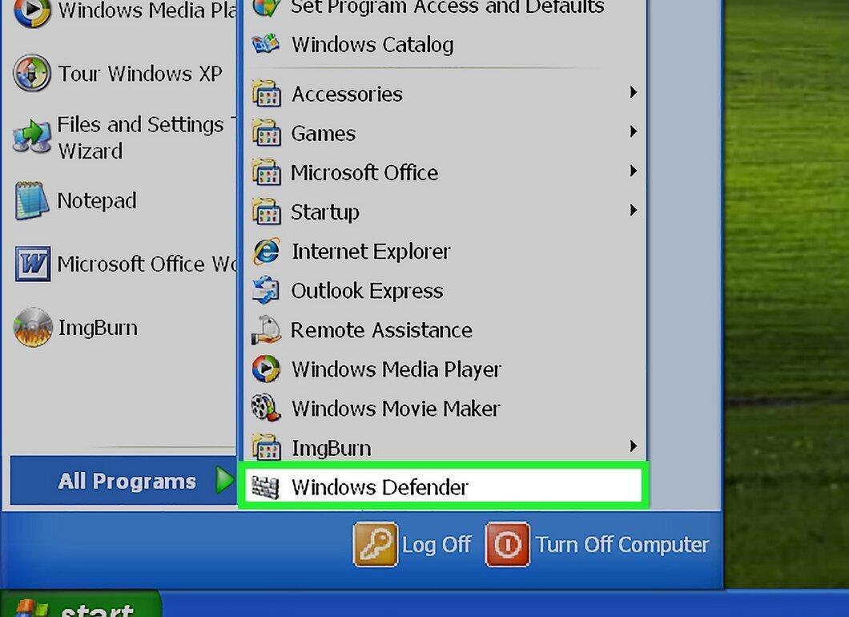Screen dimensions: 849x617
Task: Click the Windows Catalog icon
Action: coord(266,44)
